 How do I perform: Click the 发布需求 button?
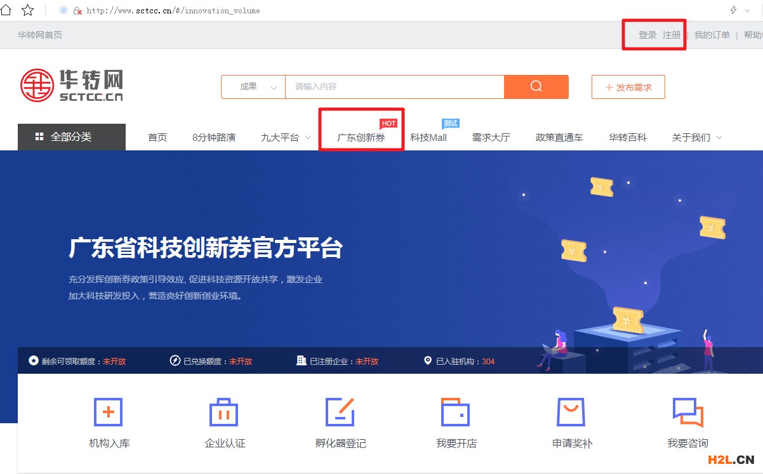(628, 87)
